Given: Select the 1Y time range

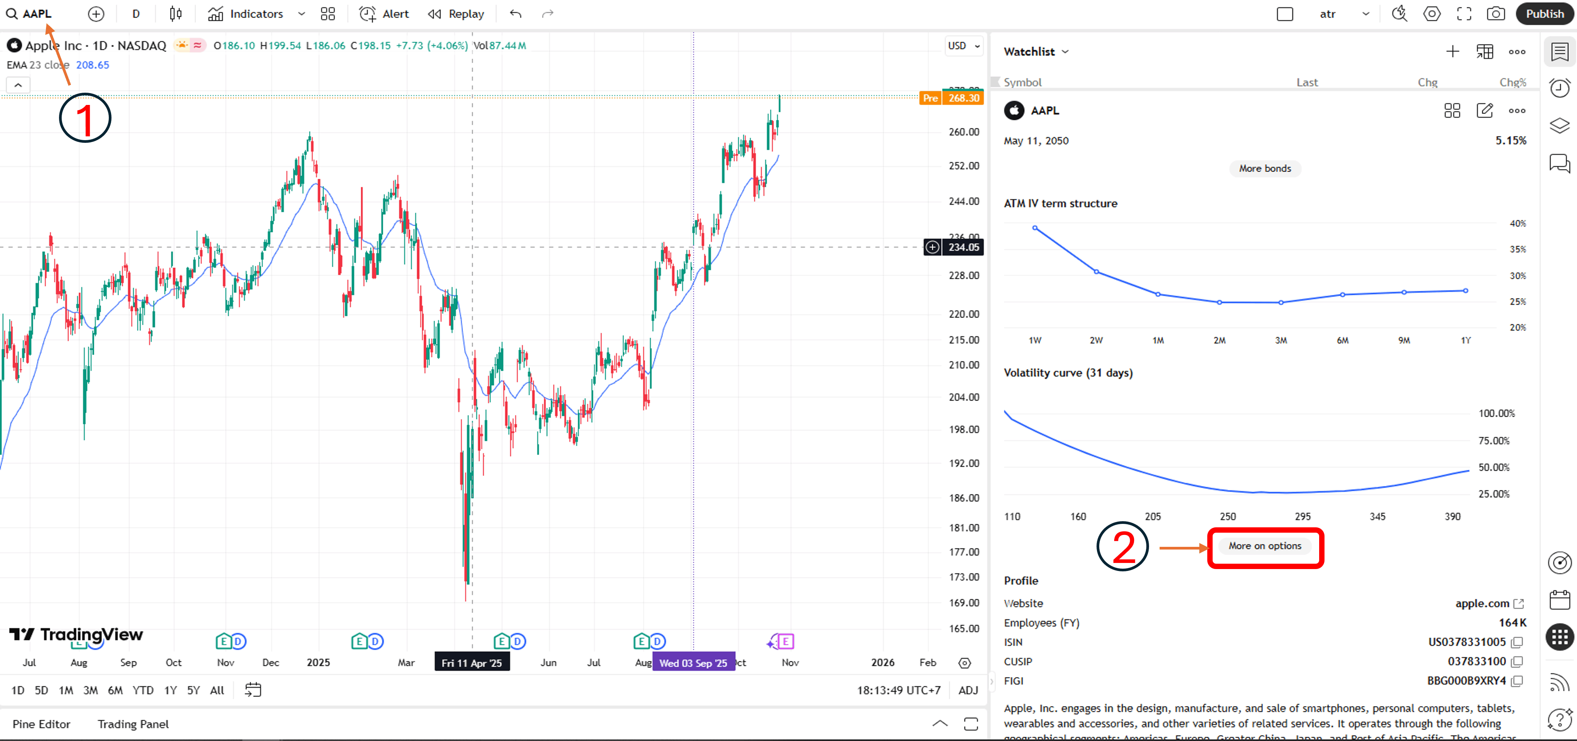Looking at the screenshot, I should coord(170,690).
